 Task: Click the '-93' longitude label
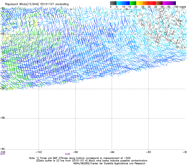coord(149,152)
